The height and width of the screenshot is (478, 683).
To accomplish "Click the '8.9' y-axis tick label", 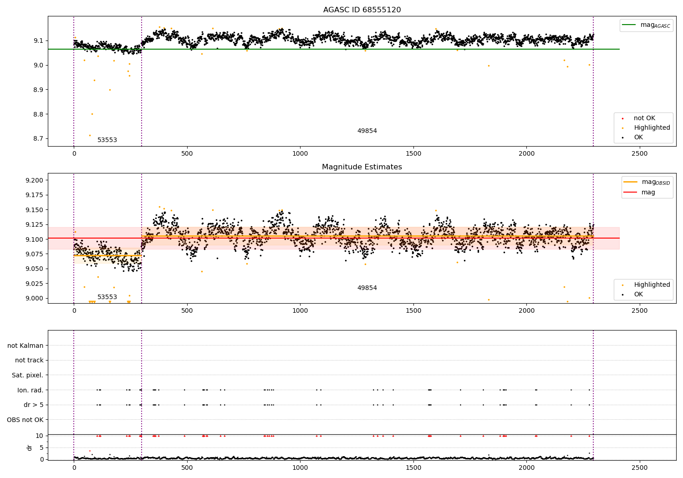I will [x=39, y=90].
